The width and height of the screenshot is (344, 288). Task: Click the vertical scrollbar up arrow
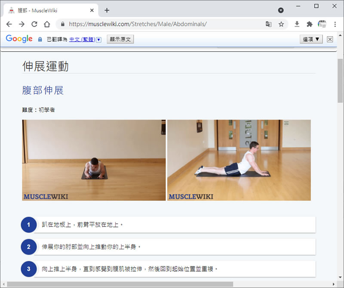click(x=340, y=35)
